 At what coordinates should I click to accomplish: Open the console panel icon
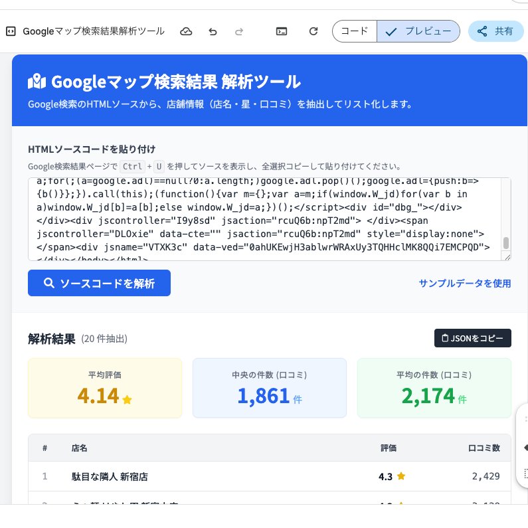tap(282, 31)
